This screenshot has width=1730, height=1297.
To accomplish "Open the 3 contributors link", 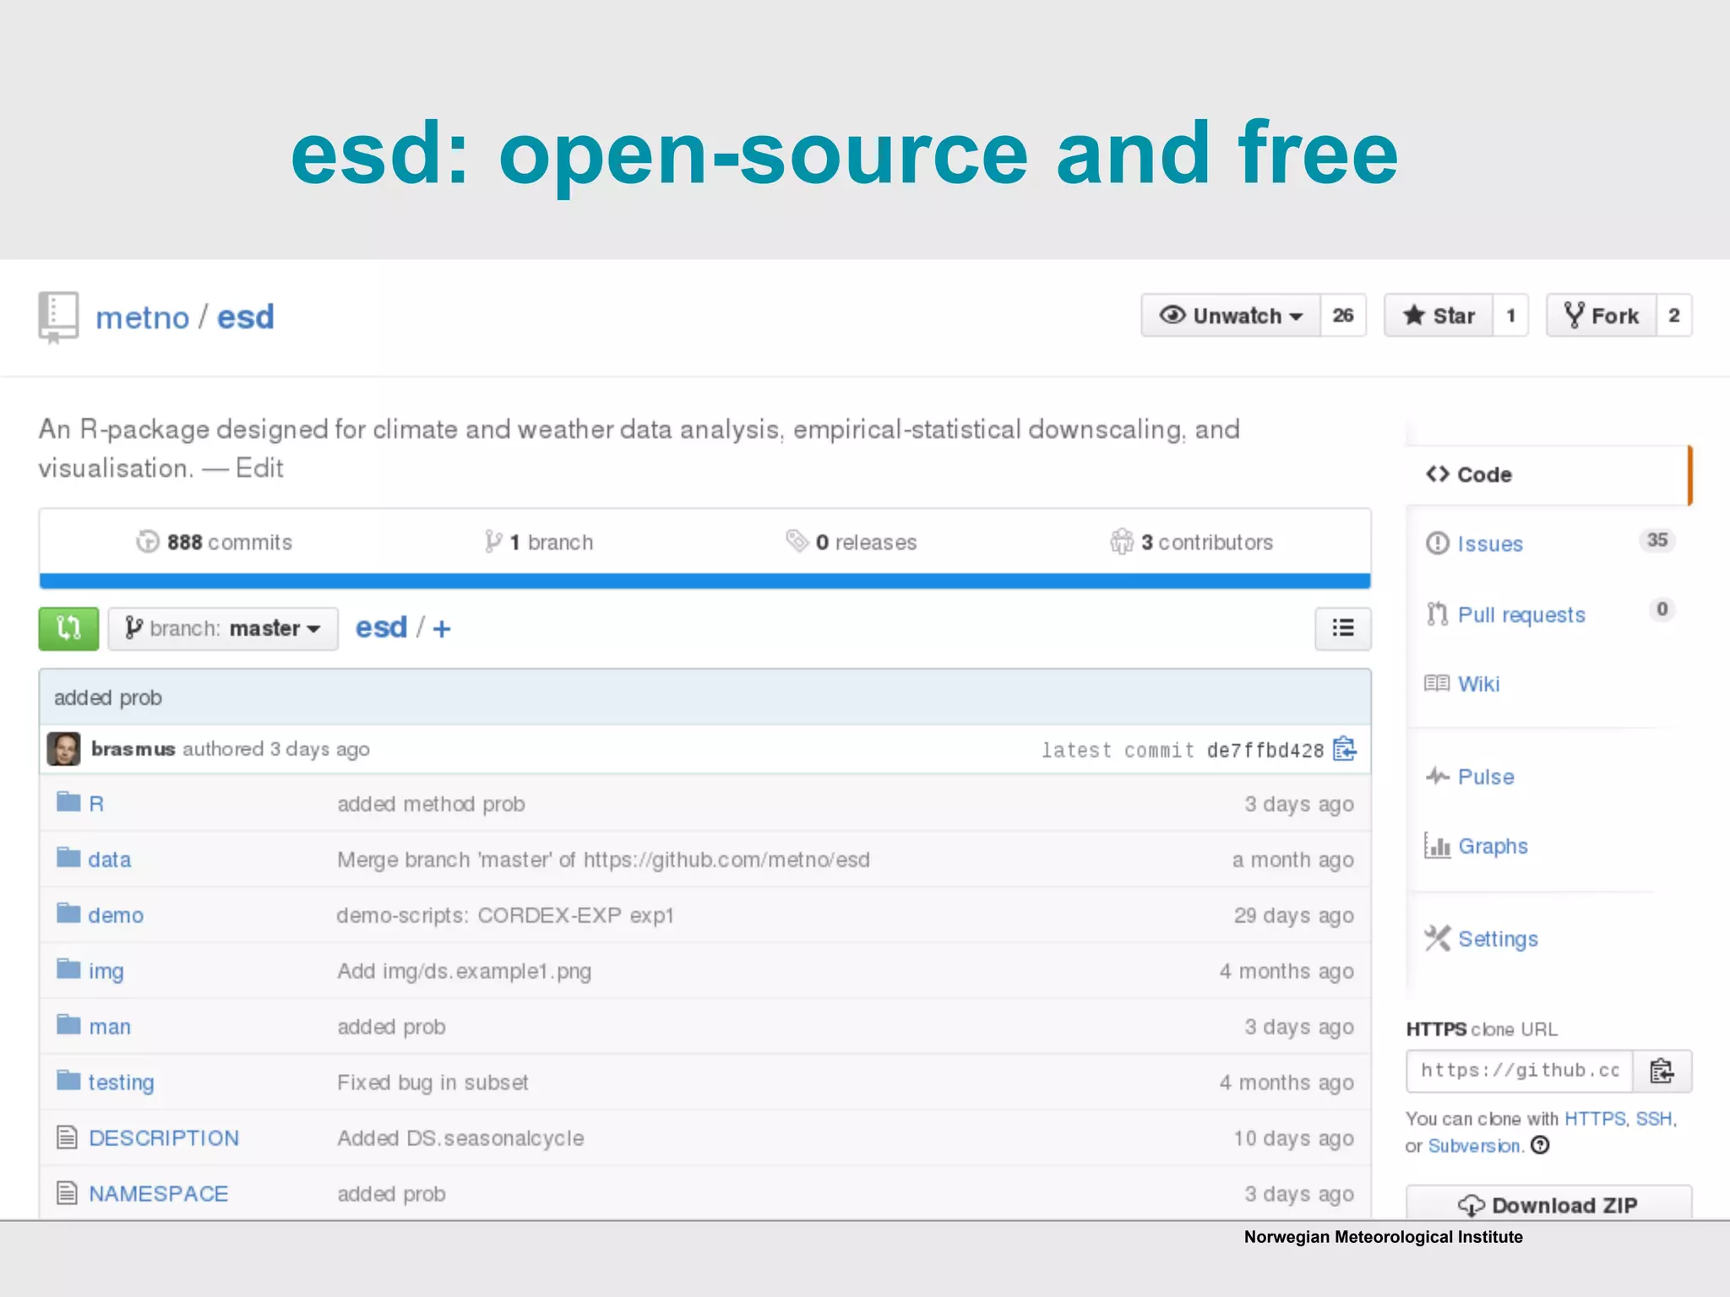I will pos(1192,542).
